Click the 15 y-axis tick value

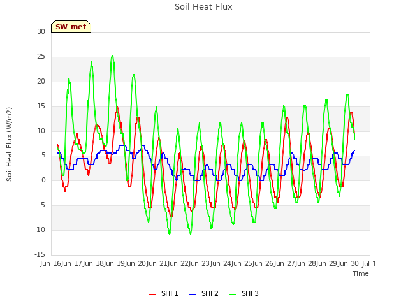pos(41,106)
